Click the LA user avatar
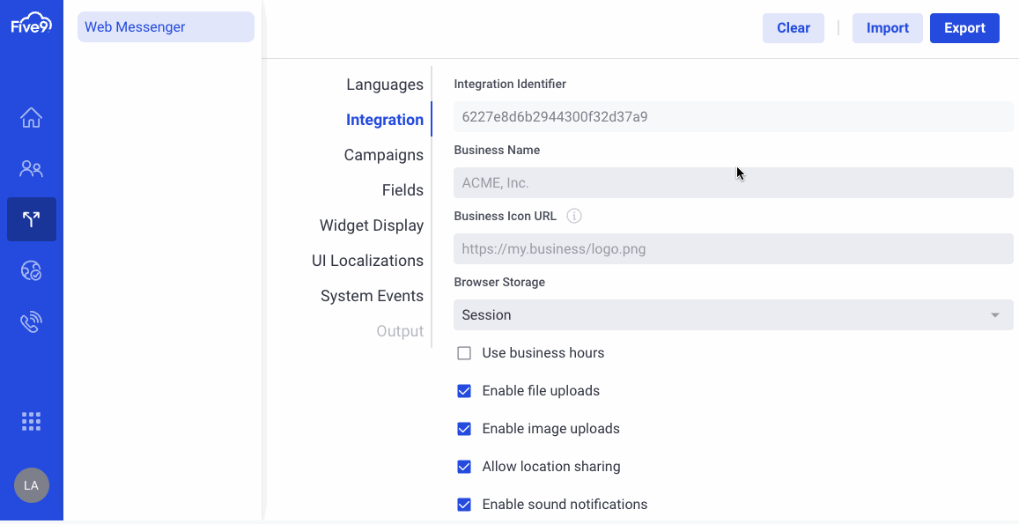The image size is (1019, 524). [31, 485]
